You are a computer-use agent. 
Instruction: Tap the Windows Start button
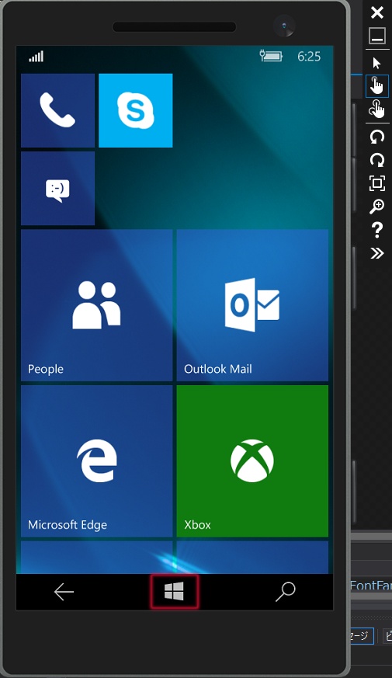tap(174, 591)
